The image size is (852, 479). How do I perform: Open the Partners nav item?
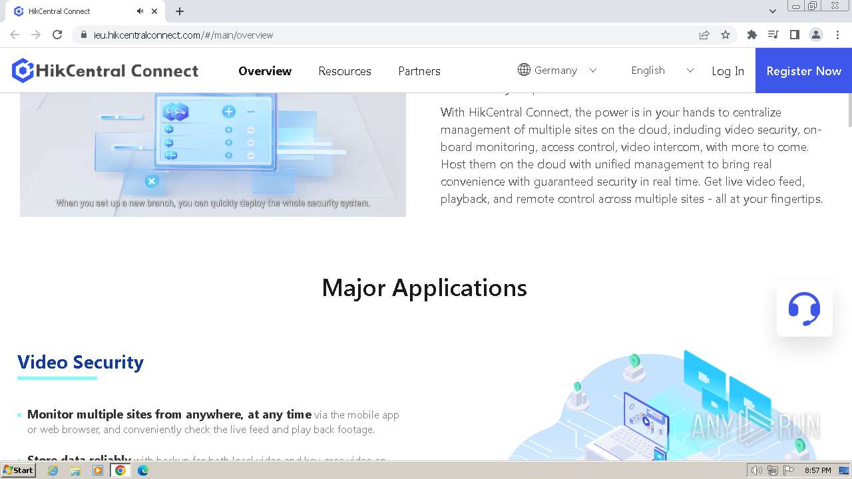coord(419,71)
